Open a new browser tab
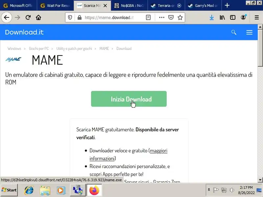Viewport: 263px width, 197px height. (227, 6)
